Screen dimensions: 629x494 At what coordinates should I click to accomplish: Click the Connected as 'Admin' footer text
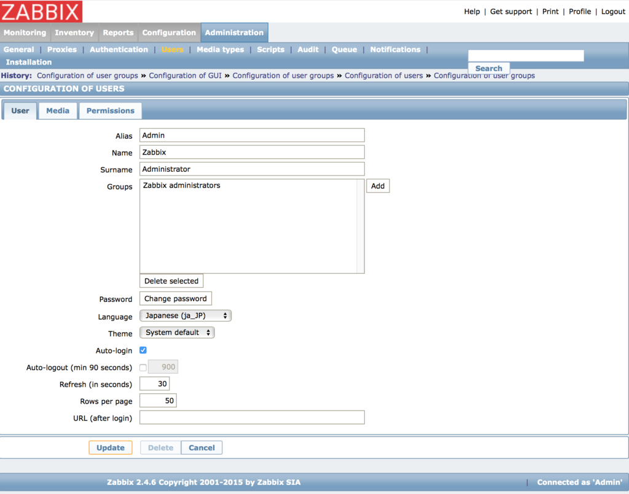pos(580,482)
